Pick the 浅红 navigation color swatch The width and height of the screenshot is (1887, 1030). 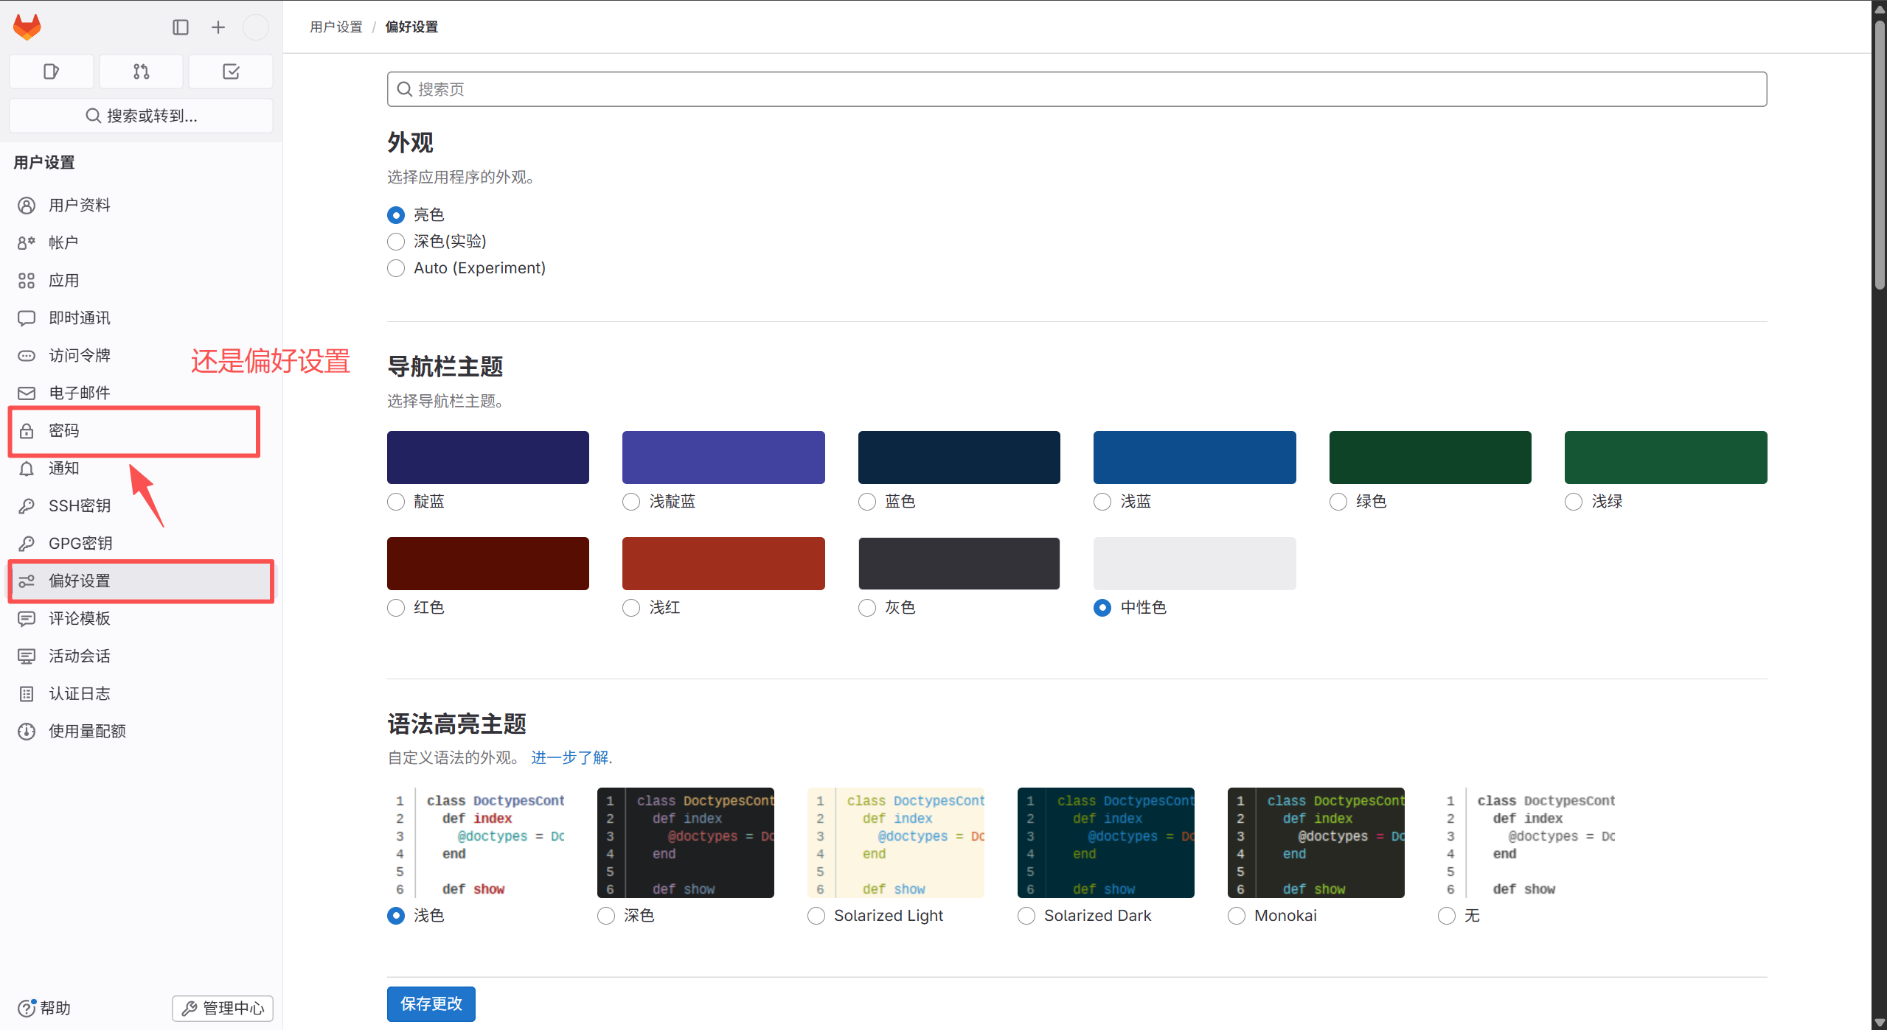click(x=723, y=564)
